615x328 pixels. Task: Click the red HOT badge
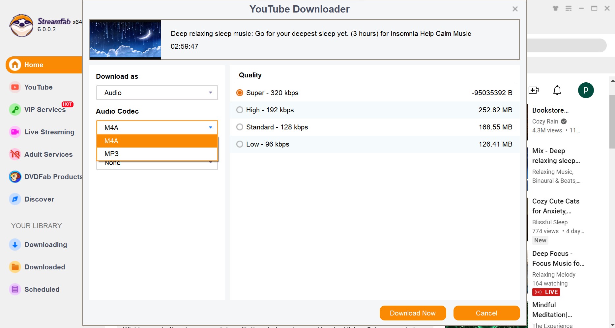67,104
